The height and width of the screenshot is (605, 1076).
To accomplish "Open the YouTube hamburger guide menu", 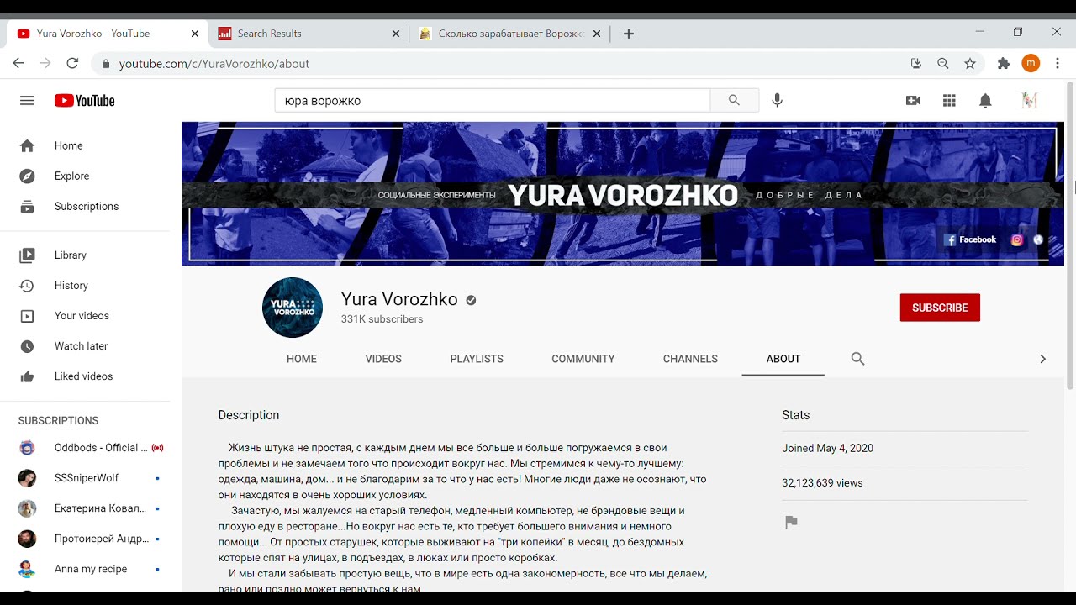I will coord(27,101).
